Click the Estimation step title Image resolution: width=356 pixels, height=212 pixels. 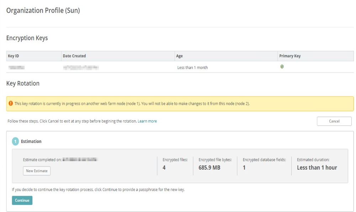pos(31,142)
